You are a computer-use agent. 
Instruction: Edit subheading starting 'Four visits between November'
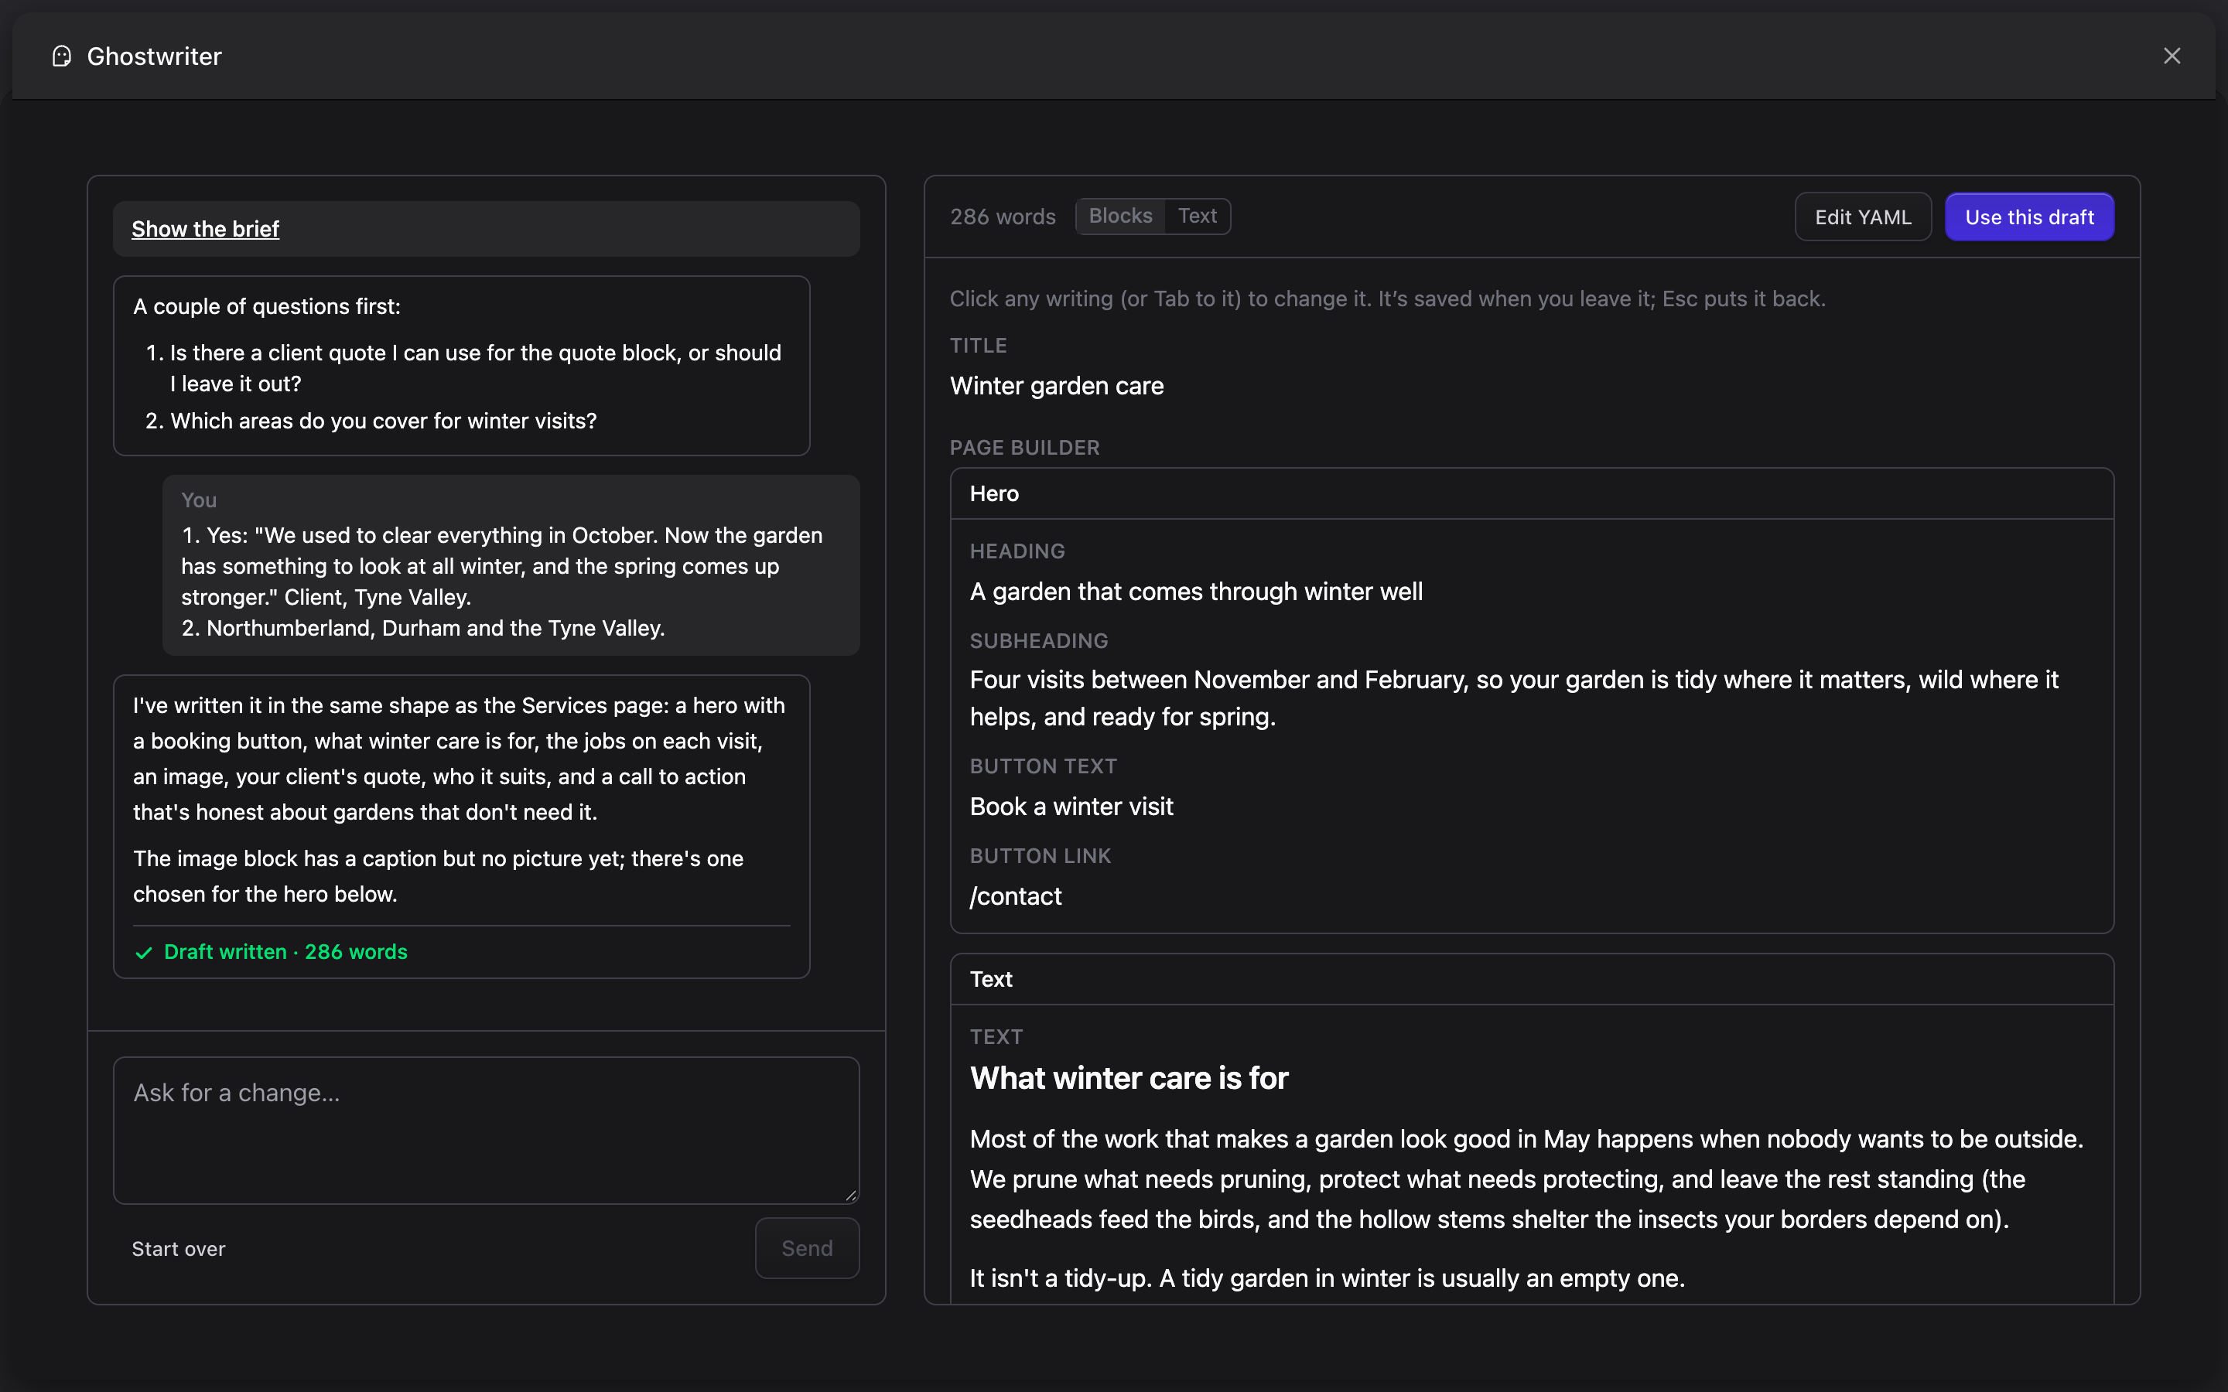[1515, 698]
